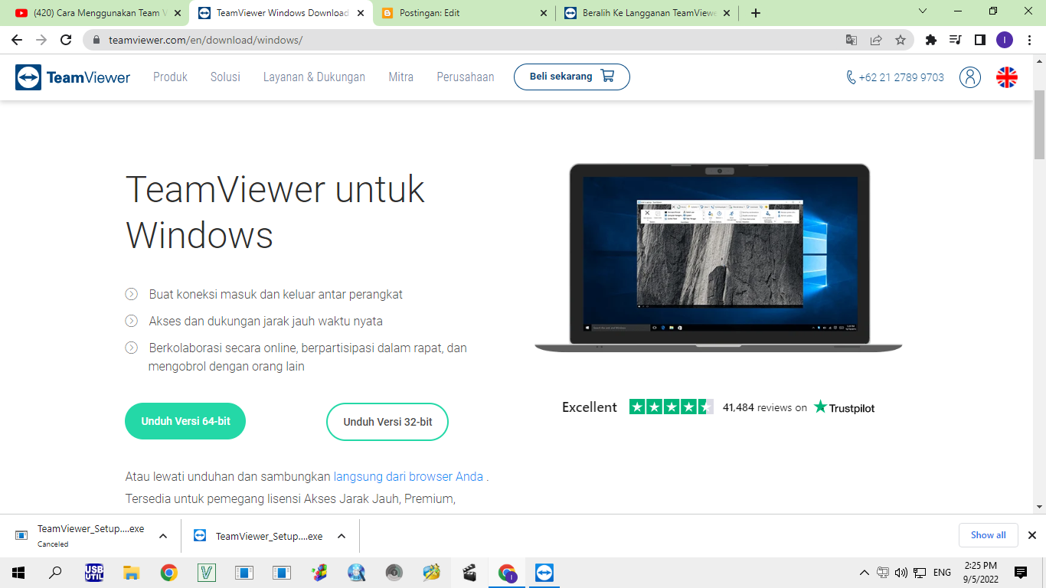The height and width of the screenshot is (588, 1046).
Task: Click the laptop product image
Action: tap(718, 257)
